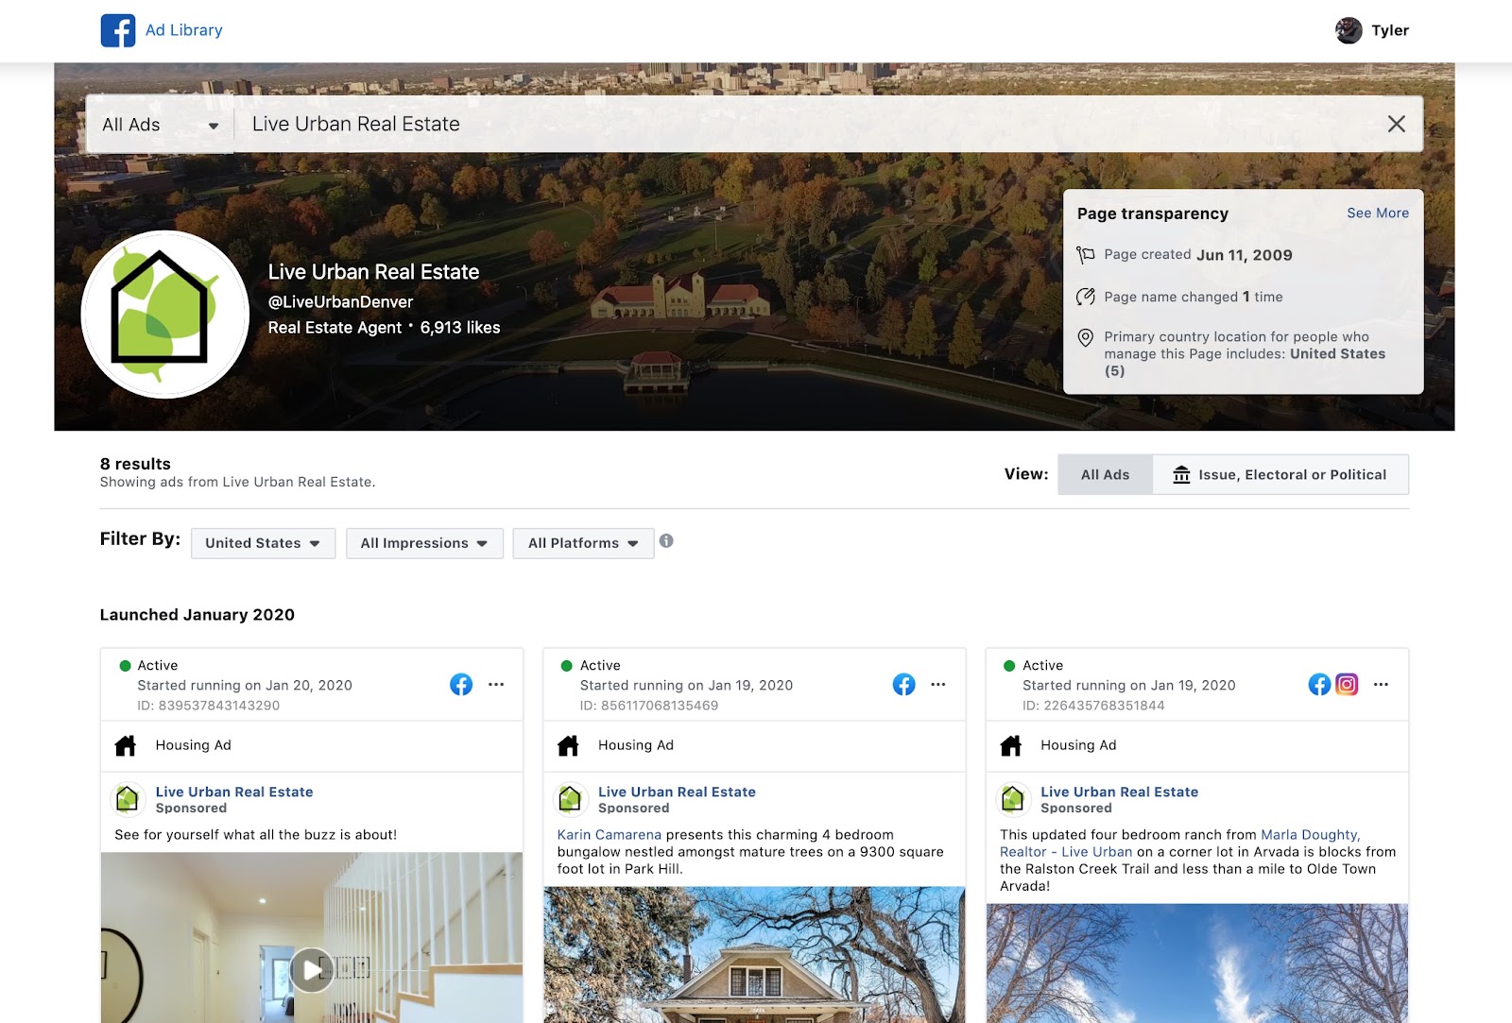This screenshot has height=1023, width=1512.
Task: Click house icon on the Jan 20 Housing Ad
Action: click(x=126, y=746)
